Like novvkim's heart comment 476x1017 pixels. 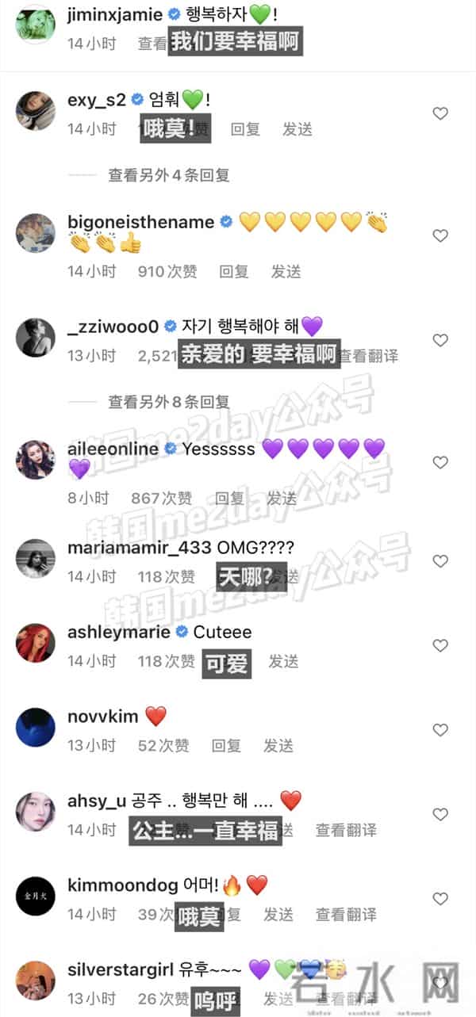point(440,730)
